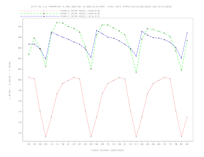Click x-axis tick label 78

point(176,144)
